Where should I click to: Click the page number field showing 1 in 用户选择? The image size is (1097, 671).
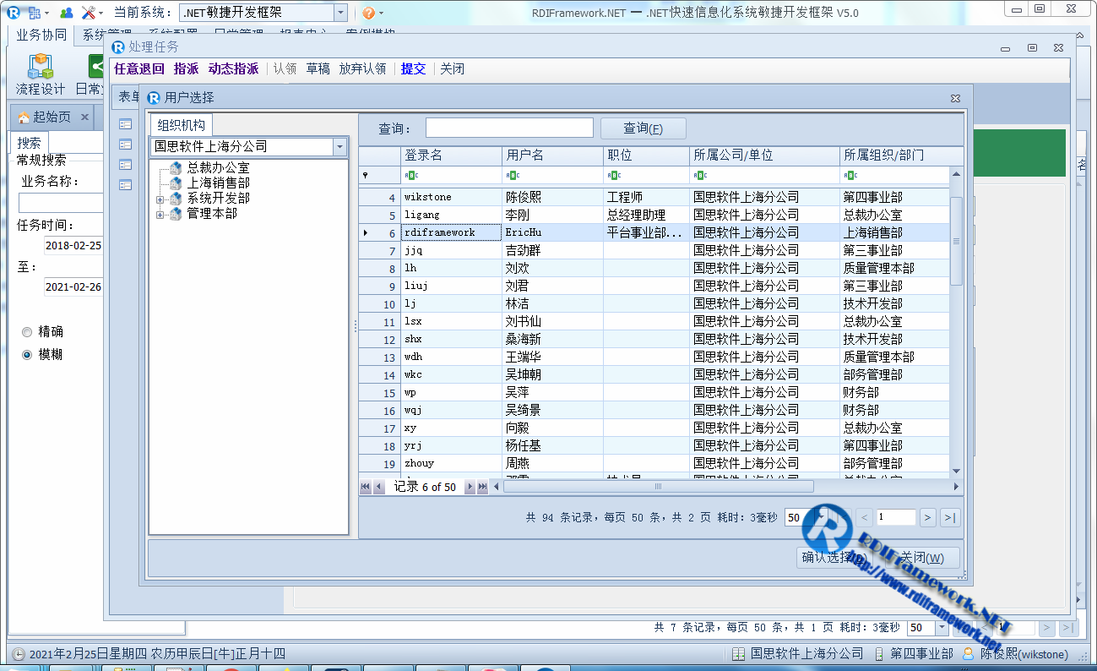[x=896, y=517]
